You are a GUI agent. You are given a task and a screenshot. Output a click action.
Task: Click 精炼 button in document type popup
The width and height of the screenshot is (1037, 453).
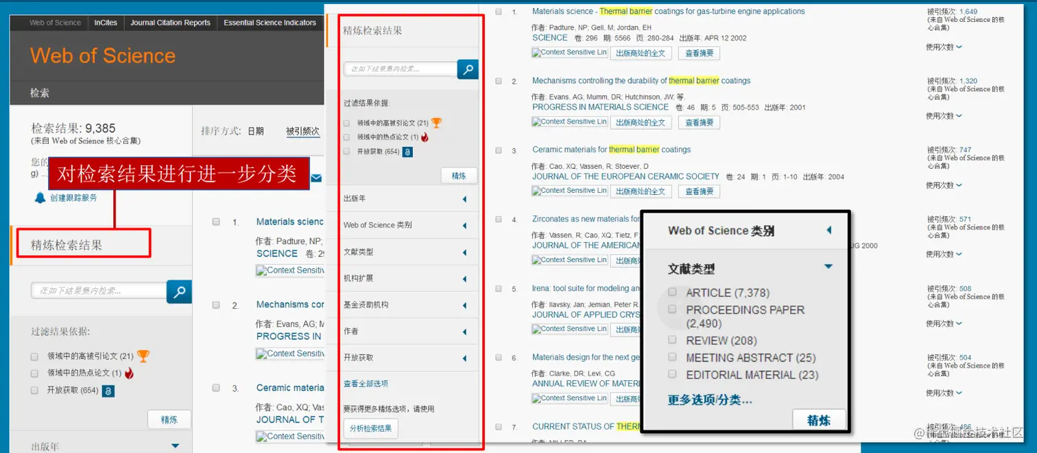pos(819,421)
